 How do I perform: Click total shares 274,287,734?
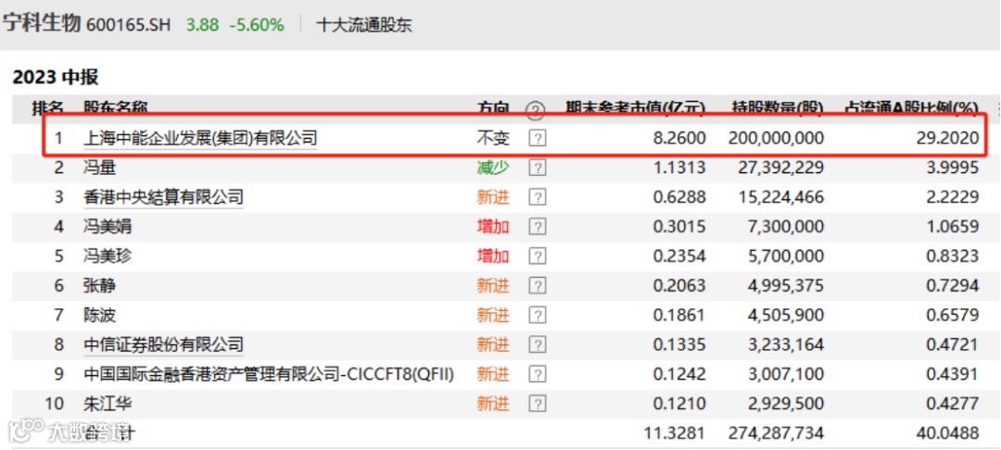(777, 433)
